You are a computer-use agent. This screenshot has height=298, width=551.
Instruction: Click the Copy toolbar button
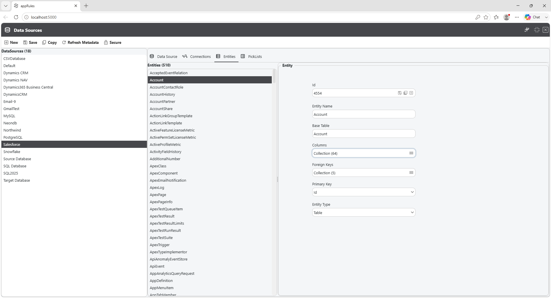(x=49, y=42)
